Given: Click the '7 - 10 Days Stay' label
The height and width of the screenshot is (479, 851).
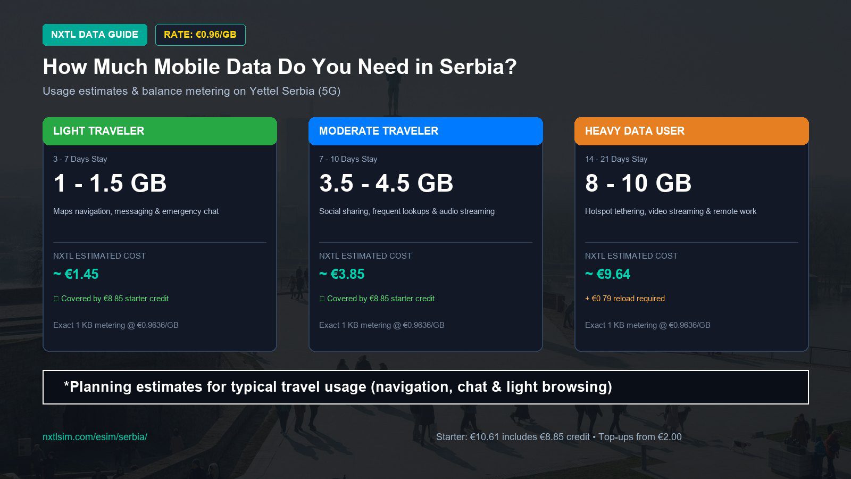Looking at the screenshot, I should [x=348, y=159].
